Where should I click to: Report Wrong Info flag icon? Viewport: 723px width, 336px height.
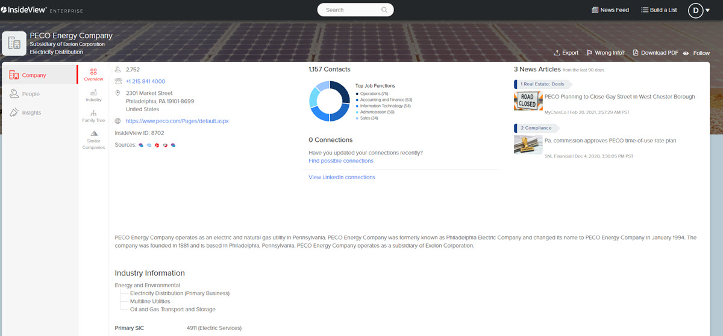590,53
